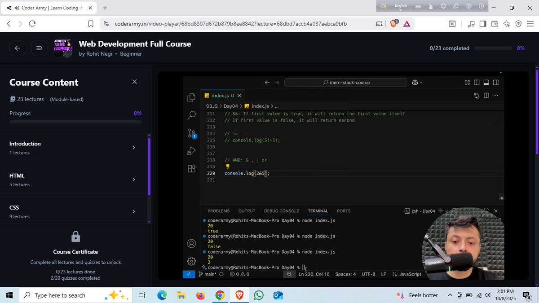Viewport: 539px width, 303px height.
Task: Open Source Control icon with badge
Action: point(191,133)
